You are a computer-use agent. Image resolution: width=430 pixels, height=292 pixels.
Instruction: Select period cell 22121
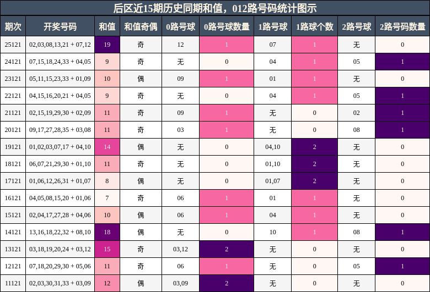(13, 96)
